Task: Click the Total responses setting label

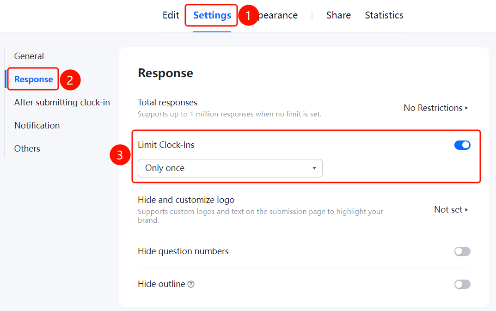Action: 167,102
